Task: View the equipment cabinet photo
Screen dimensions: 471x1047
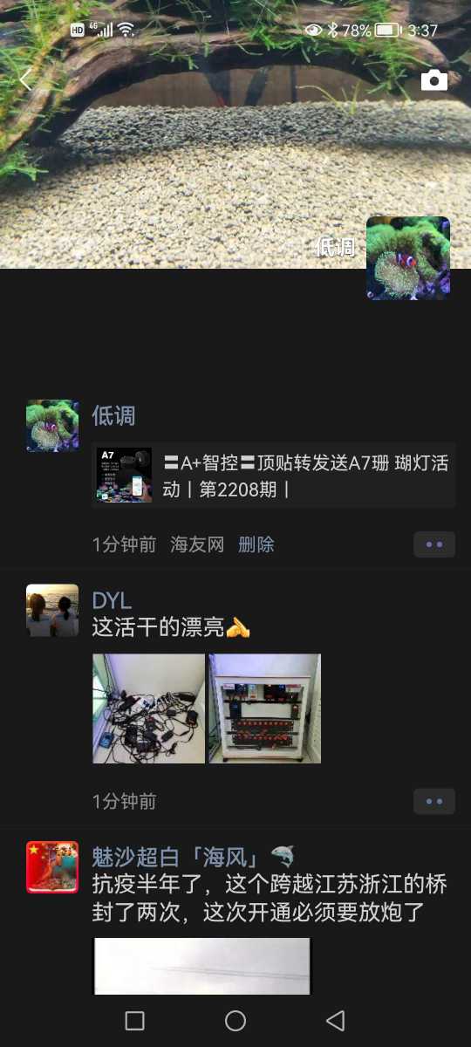Action: [264, 708]
